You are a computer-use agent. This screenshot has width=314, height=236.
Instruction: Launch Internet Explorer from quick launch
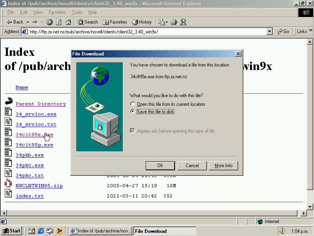coord(41,231)
